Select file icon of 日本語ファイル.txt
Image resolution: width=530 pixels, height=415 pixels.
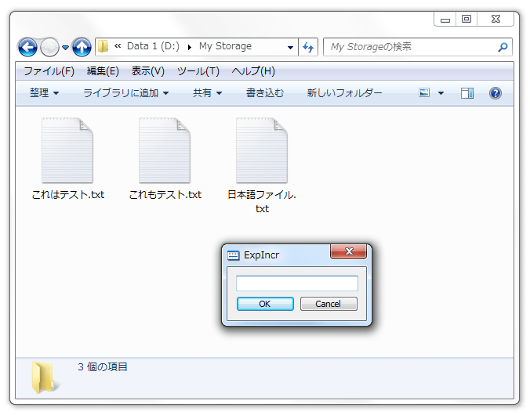[262, 150]
